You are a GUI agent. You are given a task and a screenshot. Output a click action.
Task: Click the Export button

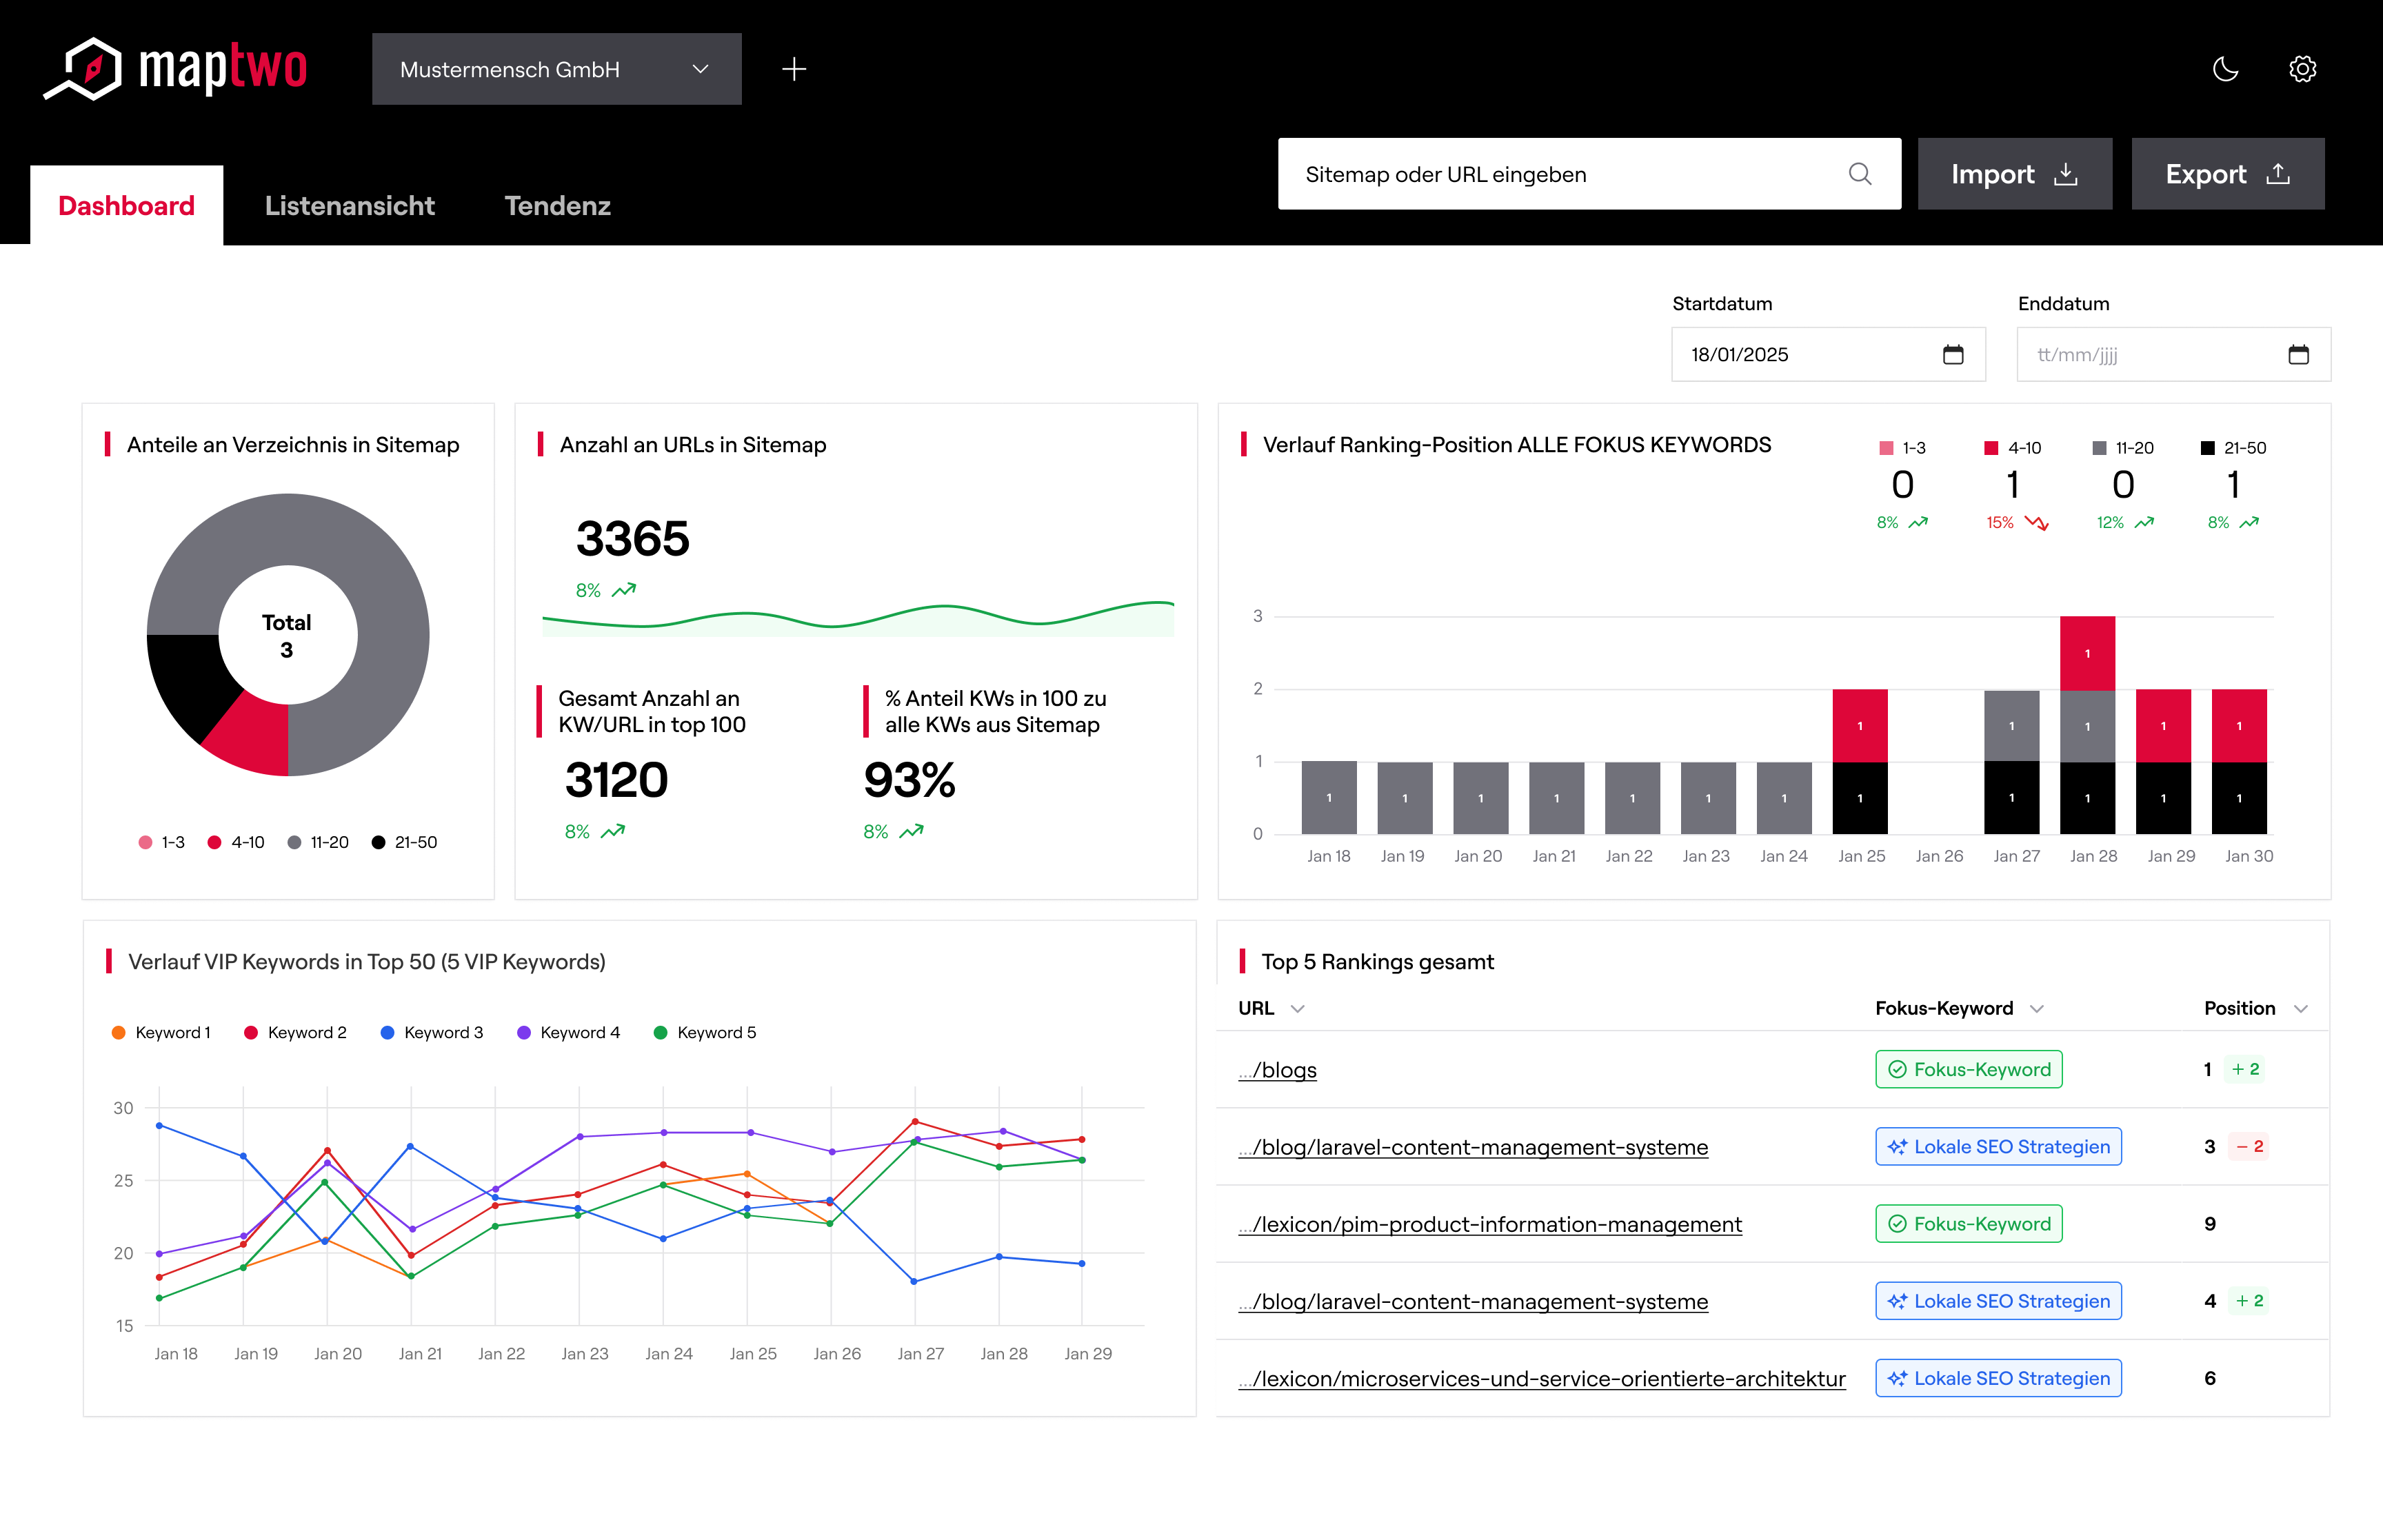click(x=2227, y=174)
